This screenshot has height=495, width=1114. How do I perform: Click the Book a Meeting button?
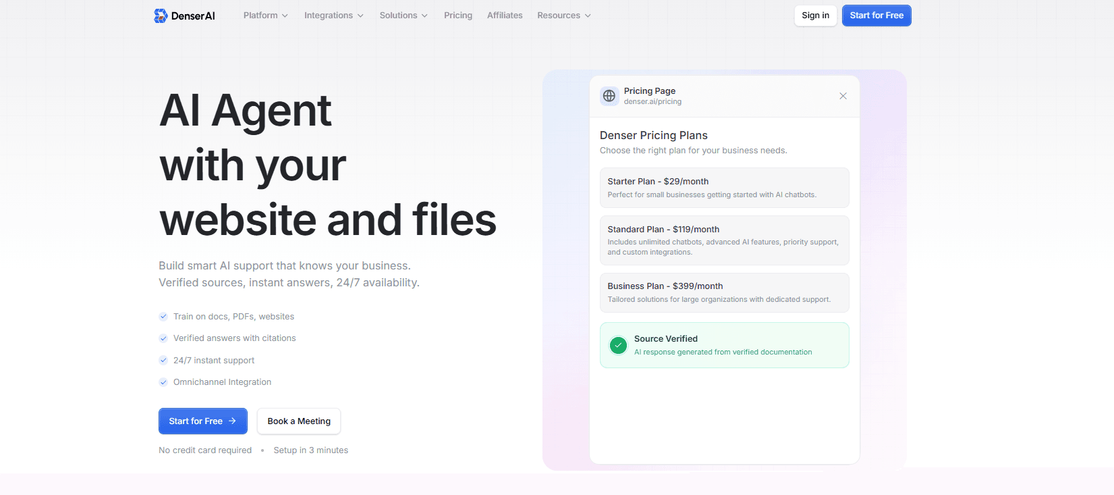(x=299, y=421)
